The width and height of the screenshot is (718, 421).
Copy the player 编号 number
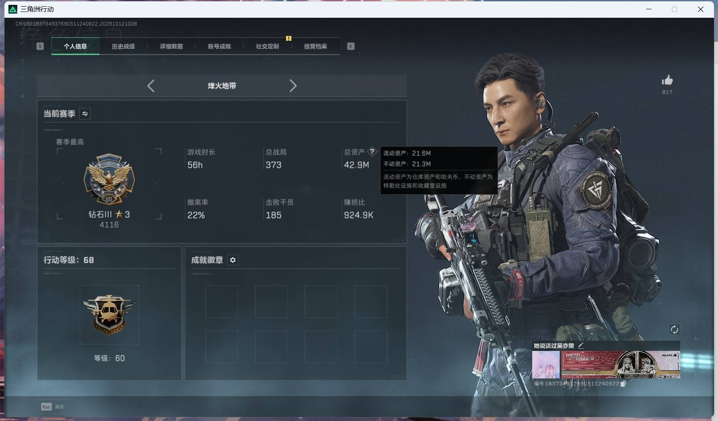click(623, 384)
